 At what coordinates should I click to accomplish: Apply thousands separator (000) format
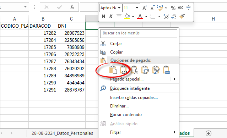pos(181,8)
